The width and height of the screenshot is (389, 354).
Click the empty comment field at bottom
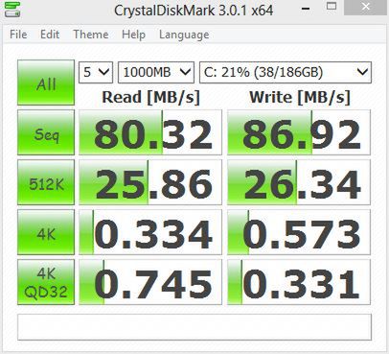tap(194, 327)
